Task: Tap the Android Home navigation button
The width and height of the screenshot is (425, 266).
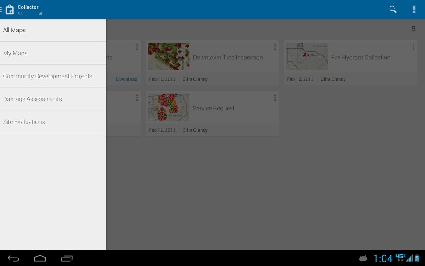Action: tap(39, 258)
